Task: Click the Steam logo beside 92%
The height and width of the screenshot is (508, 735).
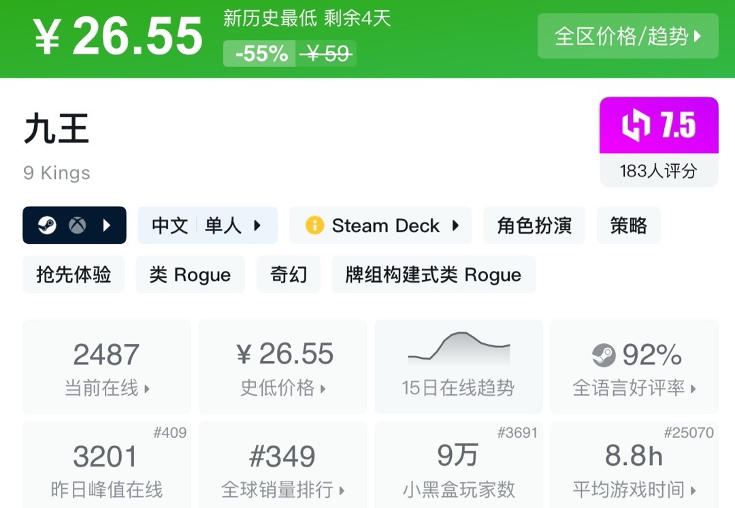Action: click(x=604, y=355)
